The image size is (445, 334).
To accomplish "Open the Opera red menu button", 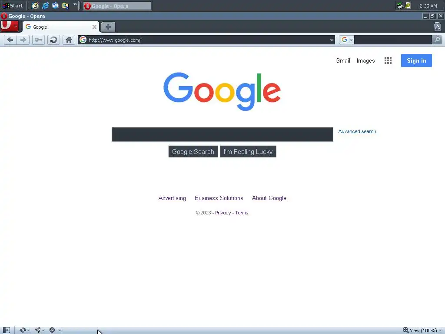I will 10,26.
